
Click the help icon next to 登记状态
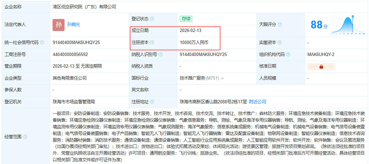pos(152,19)
